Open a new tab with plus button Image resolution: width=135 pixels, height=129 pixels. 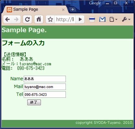[x=73, y=9]
